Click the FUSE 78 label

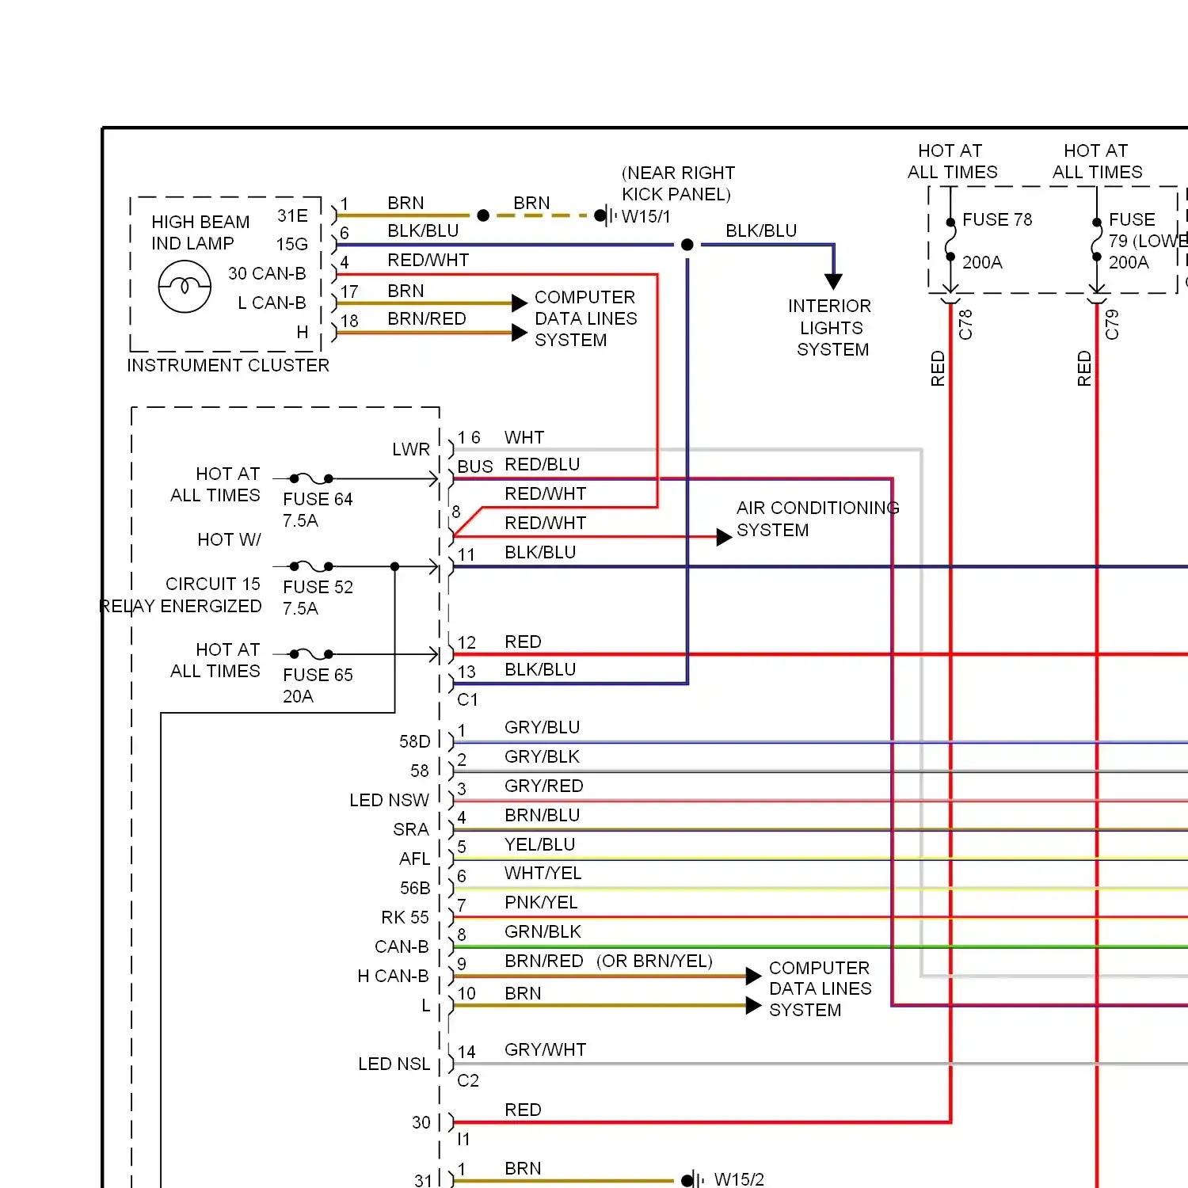997,219
